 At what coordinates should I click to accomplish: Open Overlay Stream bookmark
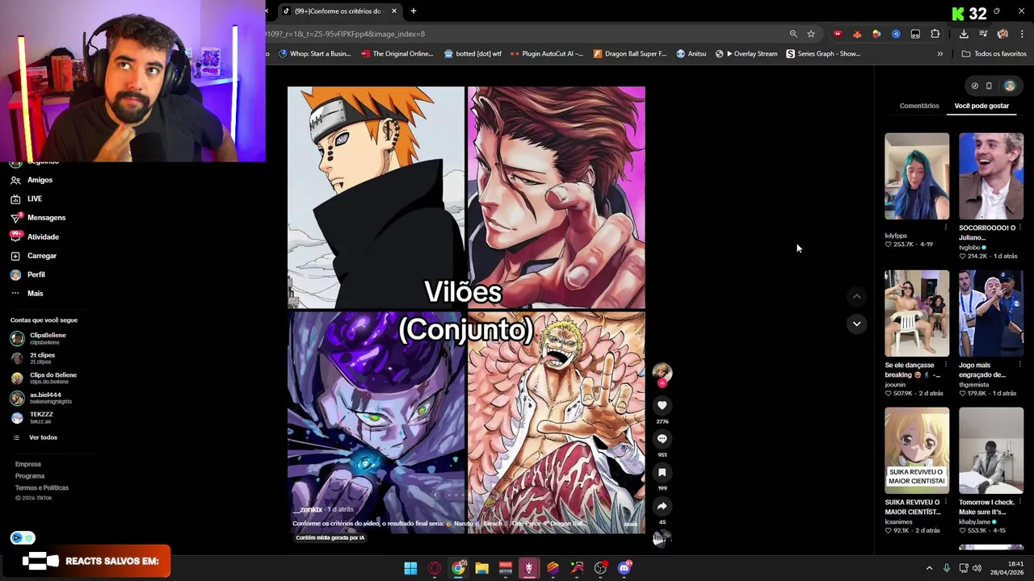point(746,54)
